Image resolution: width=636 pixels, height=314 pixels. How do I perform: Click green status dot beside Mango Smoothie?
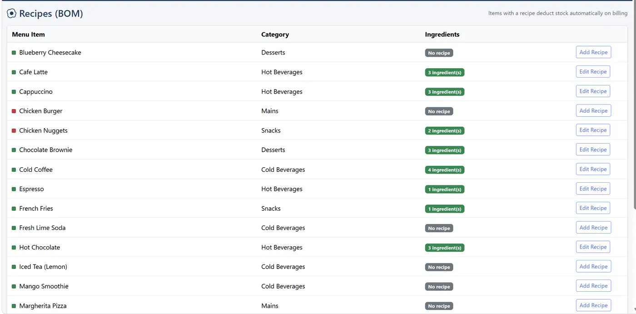point(14,286)
